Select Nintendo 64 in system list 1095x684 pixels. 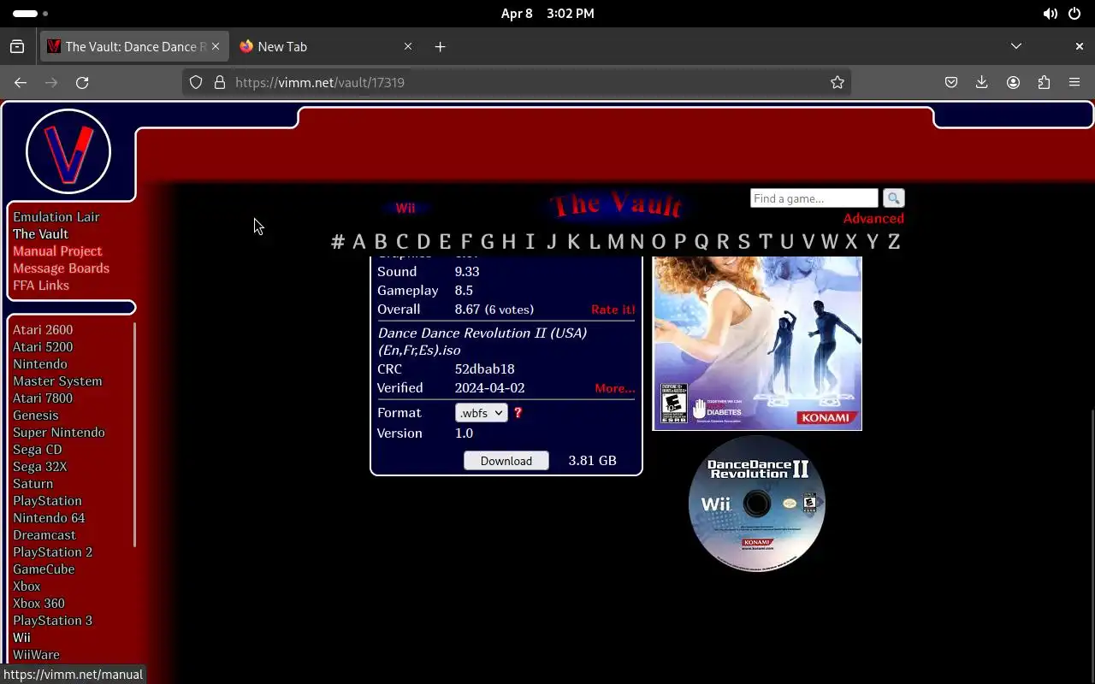point(49,517)
